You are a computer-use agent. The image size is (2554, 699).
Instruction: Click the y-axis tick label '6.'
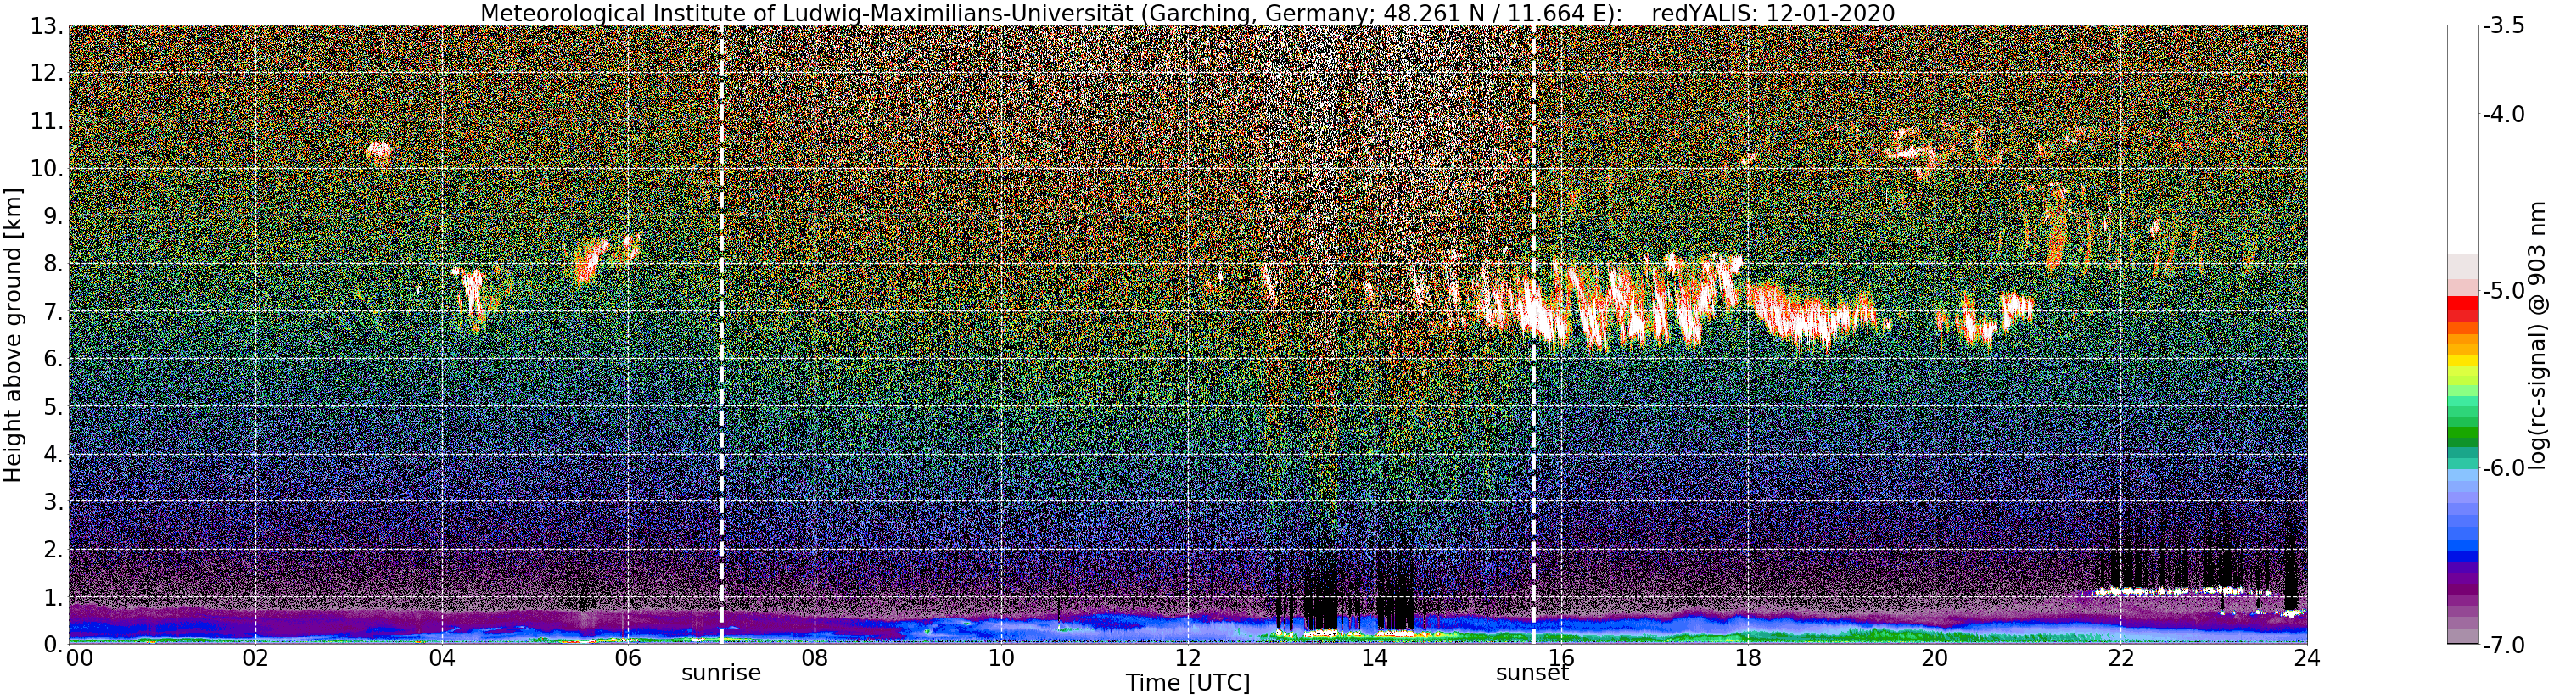pos(53,359)
